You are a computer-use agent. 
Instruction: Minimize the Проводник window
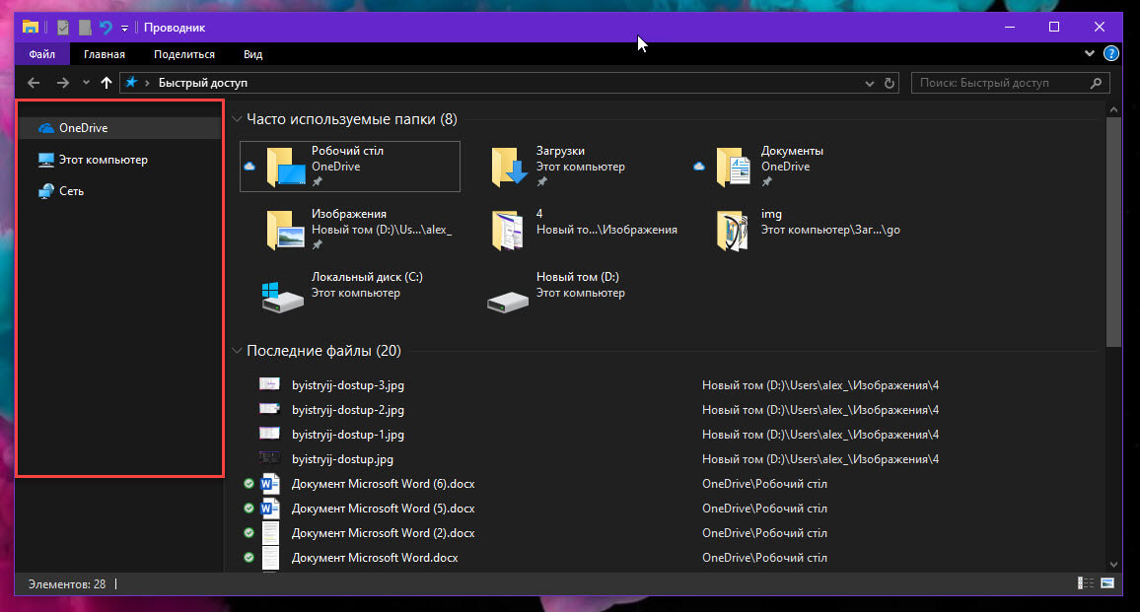click(1009, 27)
